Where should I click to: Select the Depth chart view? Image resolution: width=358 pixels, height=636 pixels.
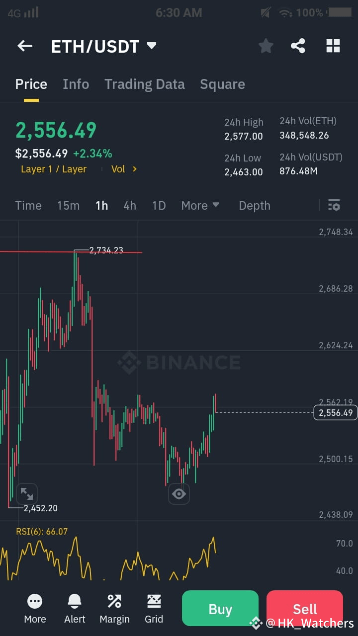coord(254,205)
